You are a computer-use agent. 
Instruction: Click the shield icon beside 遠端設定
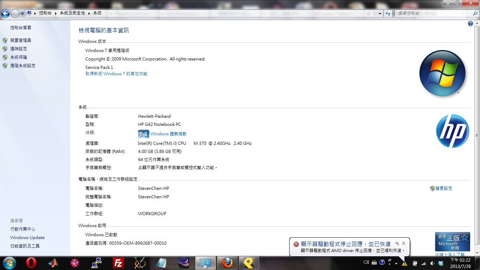(5, 49)
